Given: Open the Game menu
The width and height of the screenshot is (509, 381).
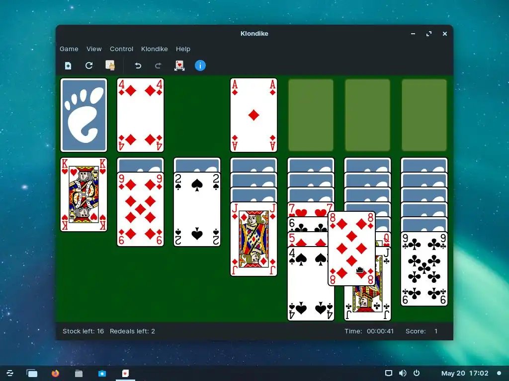Looking at the screenshot, I should (69, 49).
